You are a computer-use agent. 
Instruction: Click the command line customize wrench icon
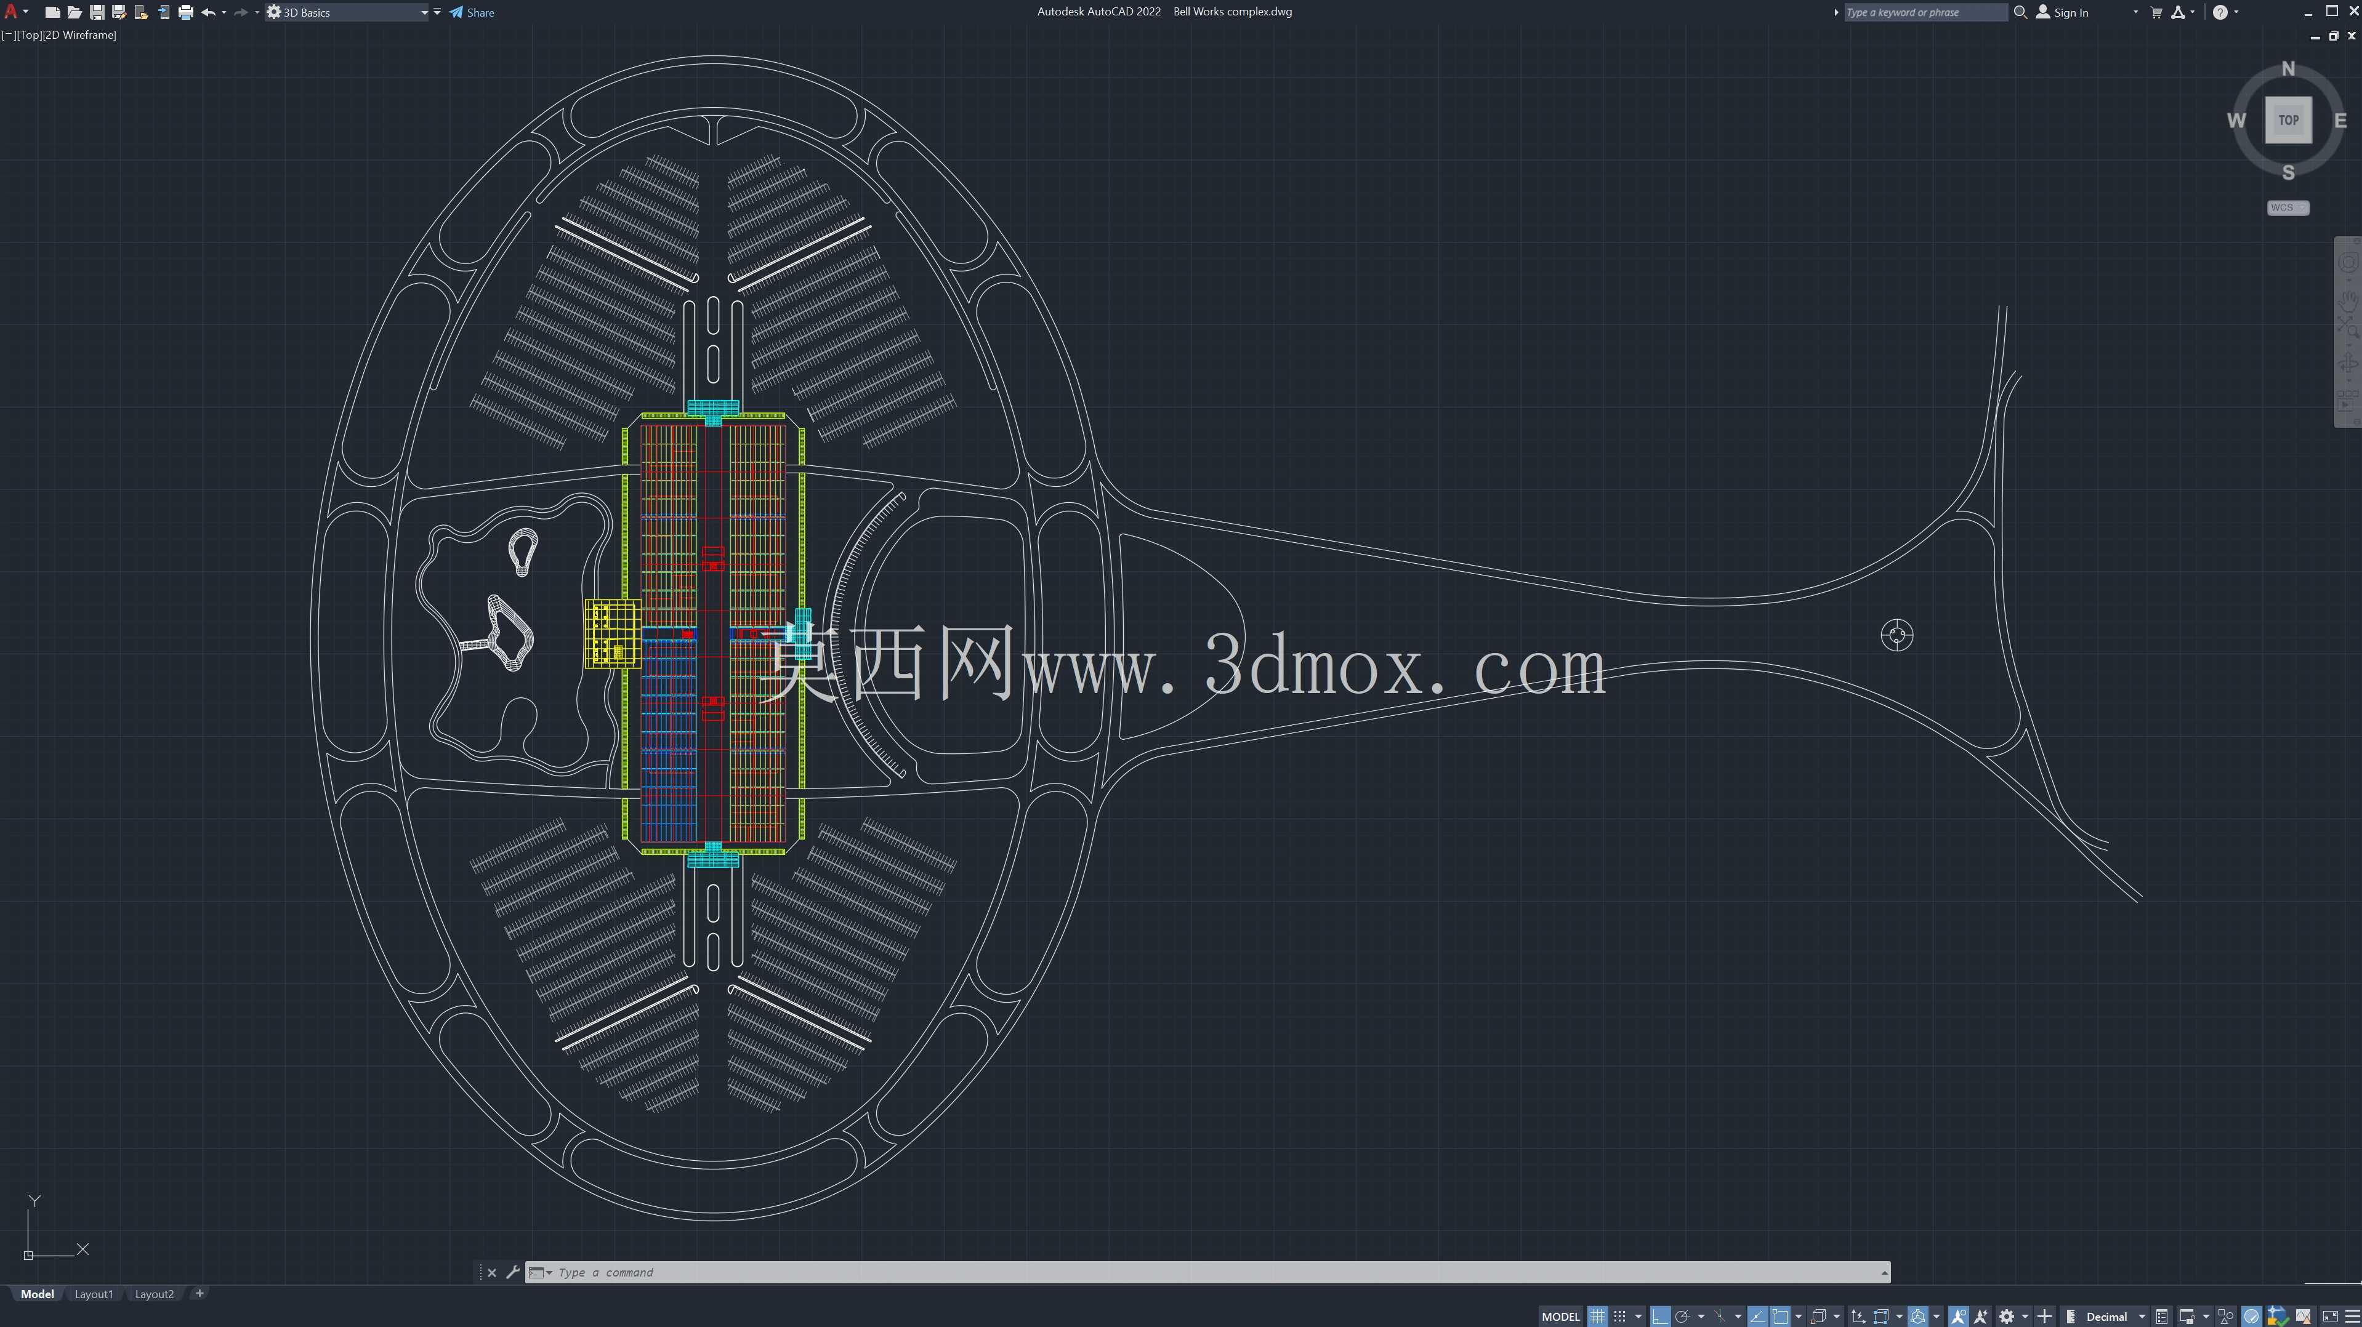(x=512, y=1272)
